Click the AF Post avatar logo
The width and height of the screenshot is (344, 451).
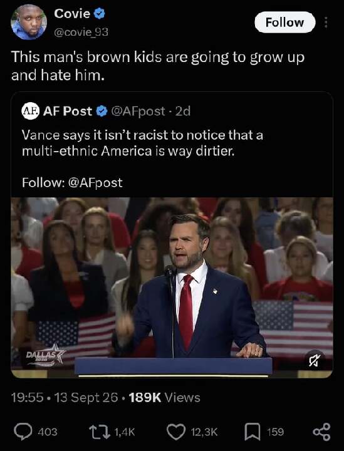(x=30, y=111)
